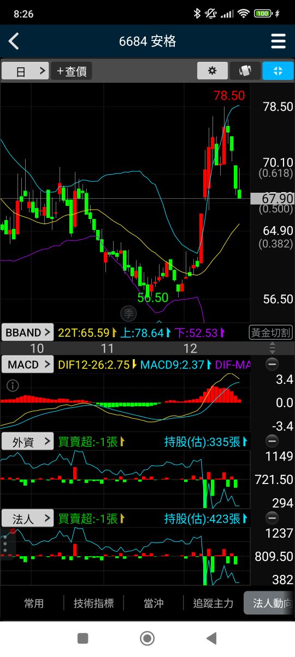
Task: Tap the MACD9:2.37 value
Action: (x=173, y=365)
